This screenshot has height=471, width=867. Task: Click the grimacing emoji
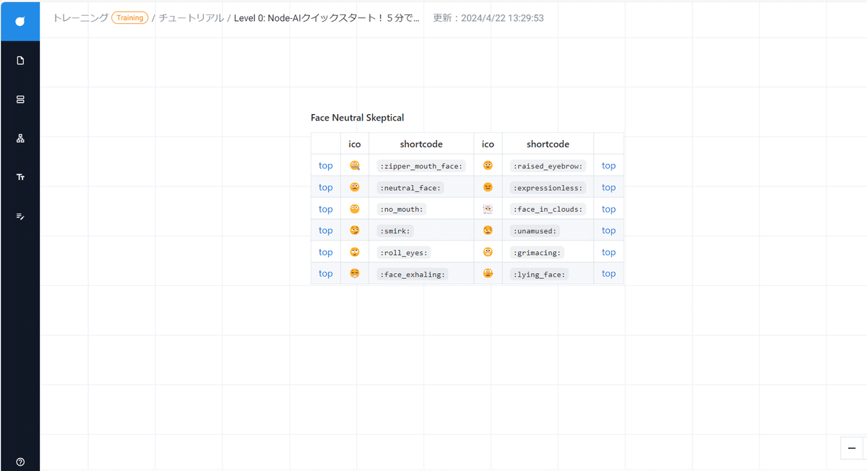click(488, 252)
